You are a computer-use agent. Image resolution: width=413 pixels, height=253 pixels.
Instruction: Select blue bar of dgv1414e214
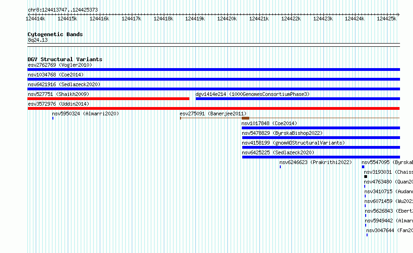coord(297,99)
